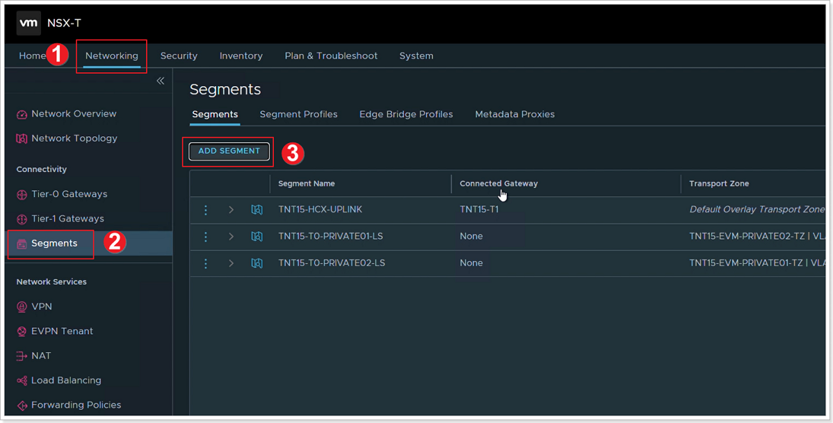This screenshot has width=833, height=423.
Task: Click connected gateway TNT15-T1
Action: point(479,209)
